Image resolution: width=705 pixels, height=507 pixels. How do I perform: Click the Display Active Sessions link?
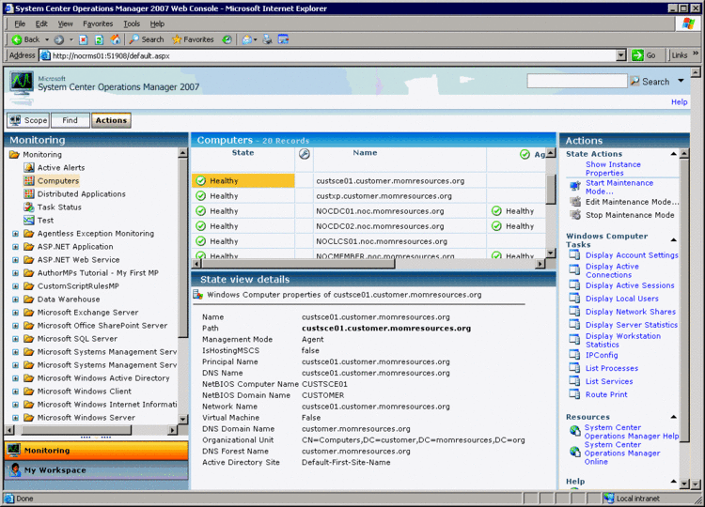click(630, 285)
